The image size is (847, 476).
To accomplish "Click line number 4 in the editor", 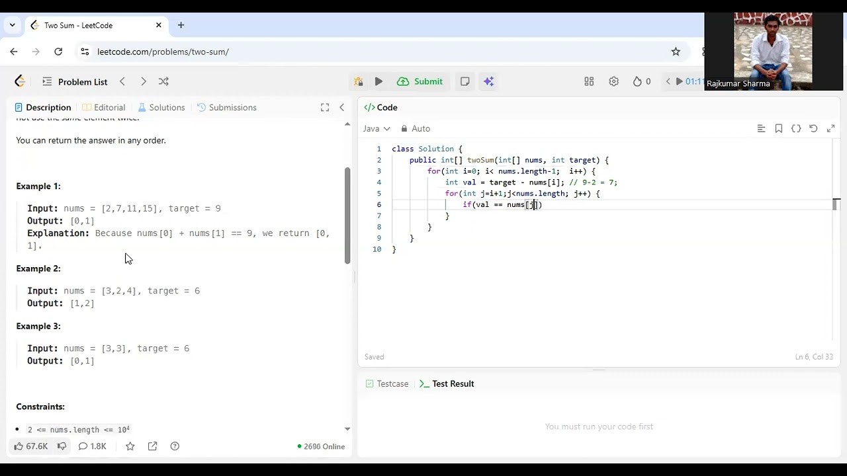I will (379, 182).
